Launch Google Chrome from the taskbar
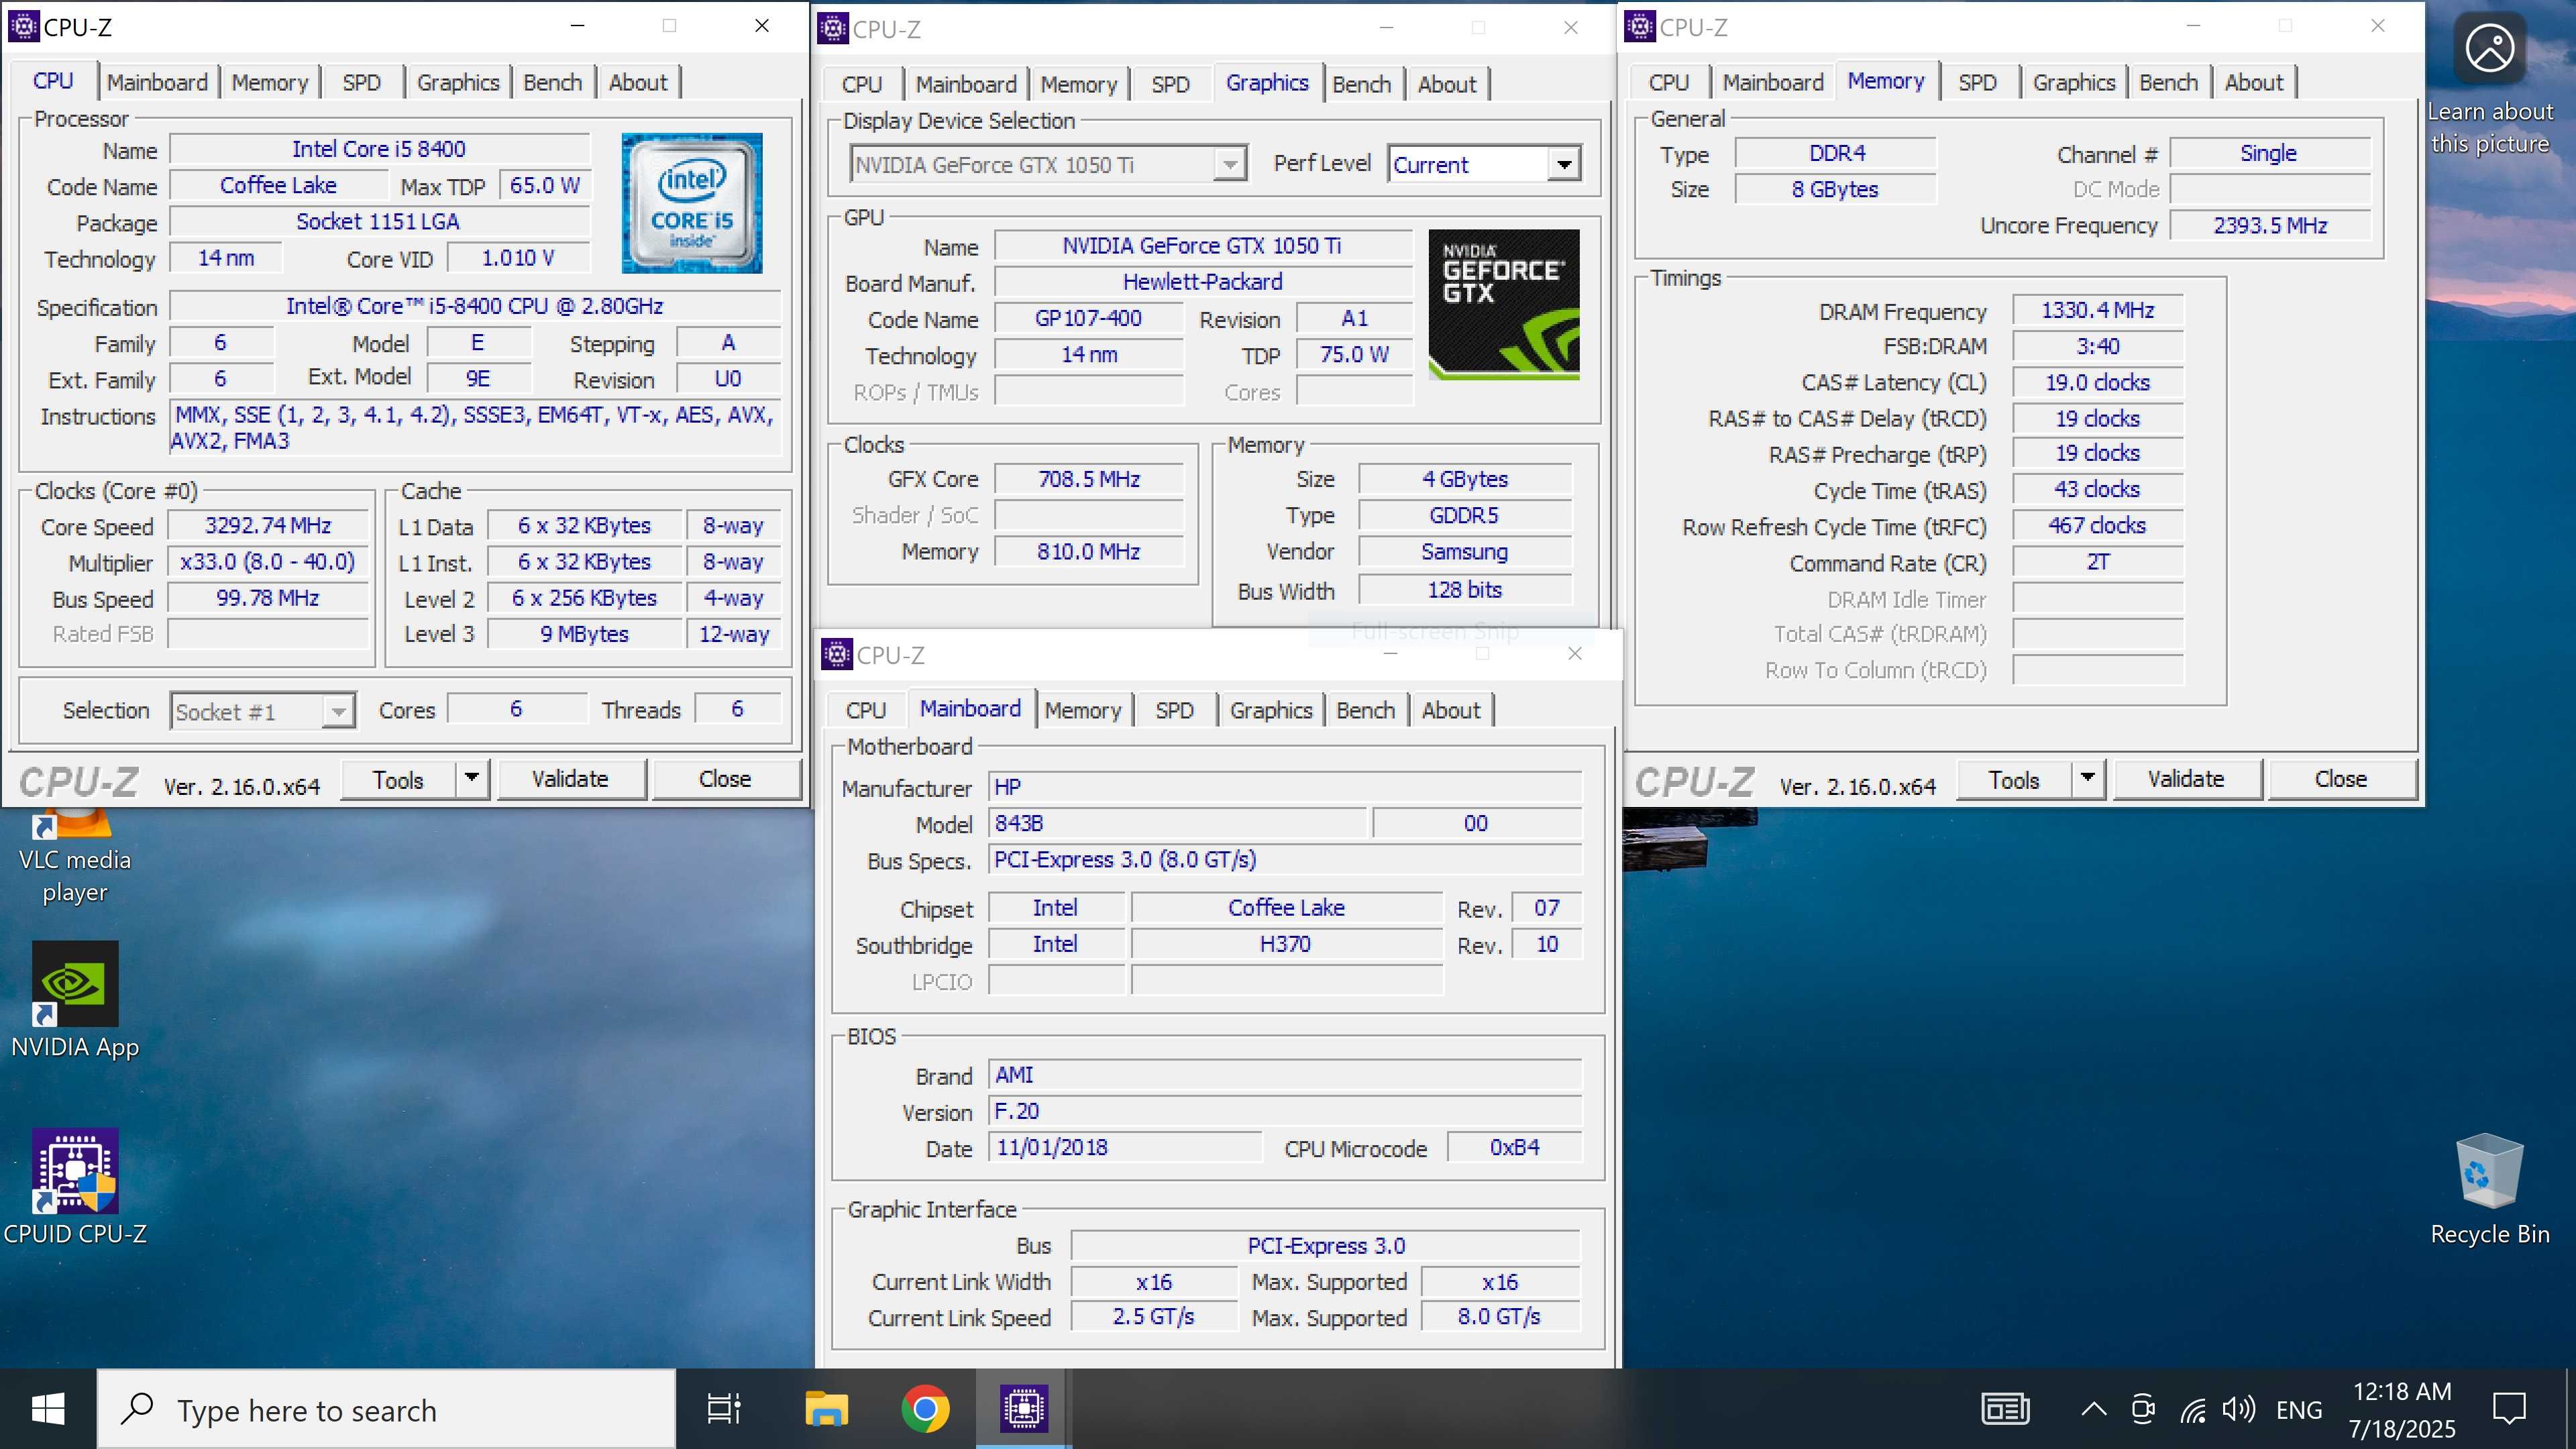 [x=925, y=1409]
